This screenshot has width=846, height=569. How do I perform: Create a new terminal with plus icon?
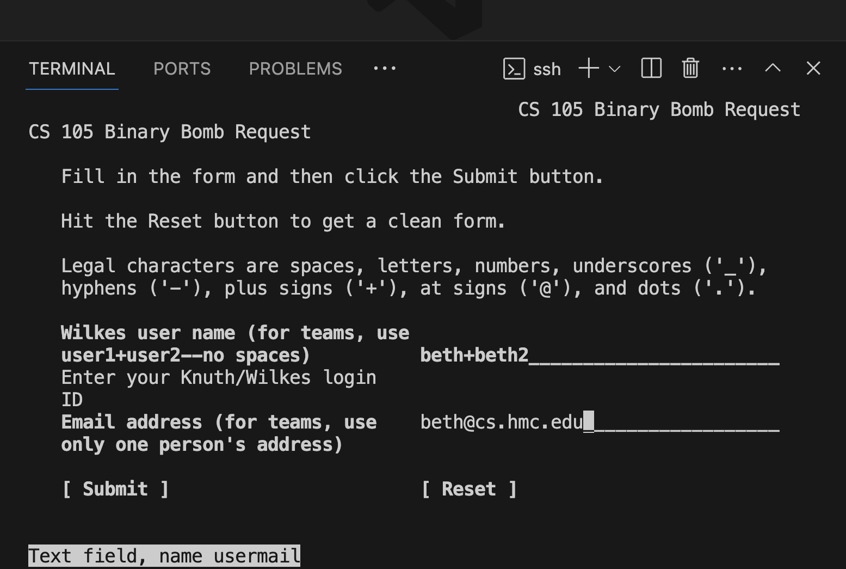pos(589,69)
